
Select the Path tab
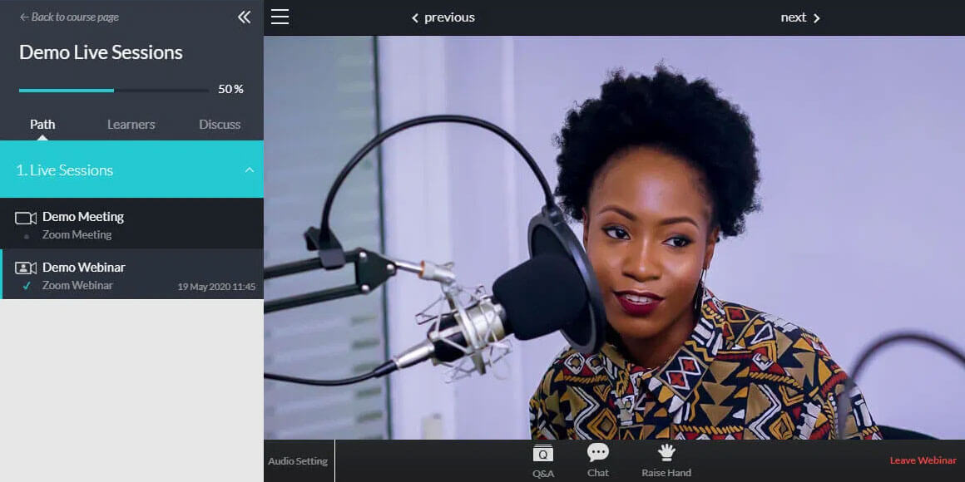(x=42, y=125)
